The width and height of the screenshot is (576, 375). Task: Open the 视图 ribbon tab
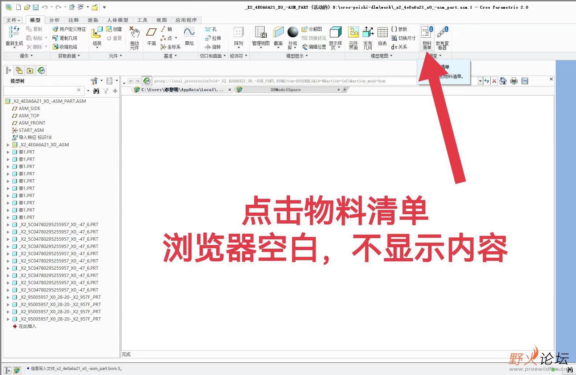pos(162,20)
